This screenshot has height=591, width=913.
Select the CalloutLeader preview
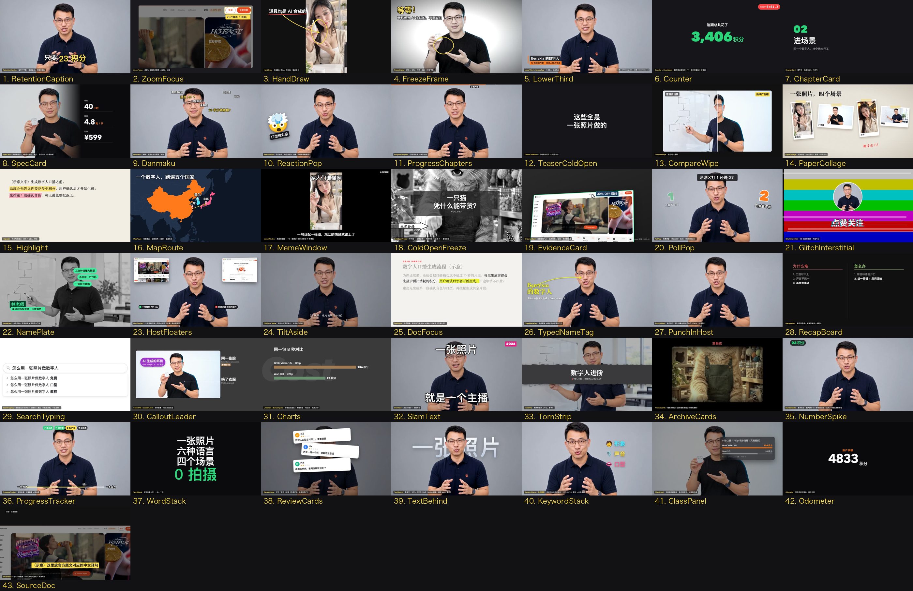pos(196,374)
